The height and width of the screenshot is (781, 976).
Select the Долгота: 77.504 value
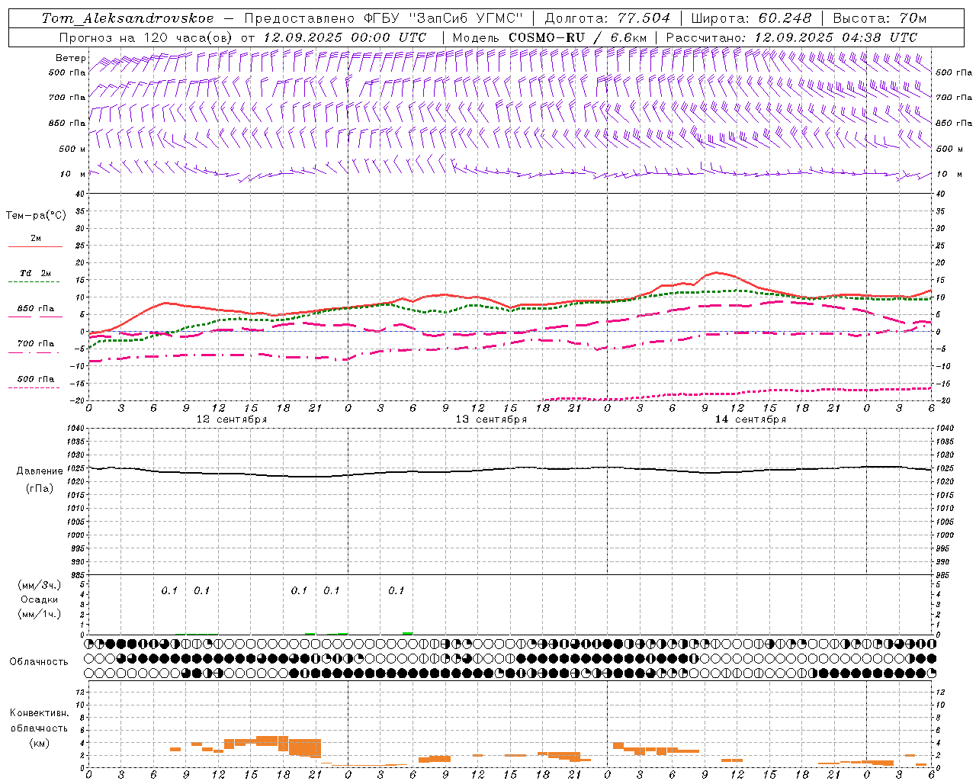(x=608, y=18)
